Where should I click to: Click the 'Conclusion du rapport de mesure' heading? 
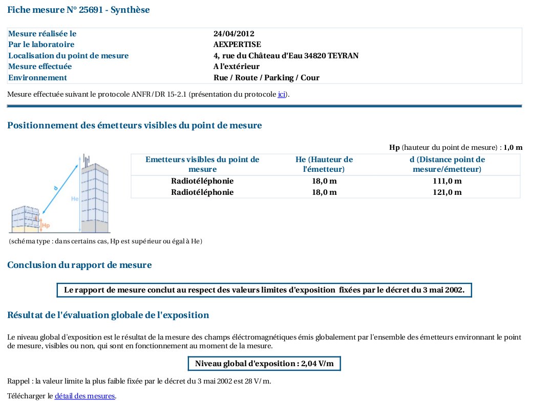[79, 265]
